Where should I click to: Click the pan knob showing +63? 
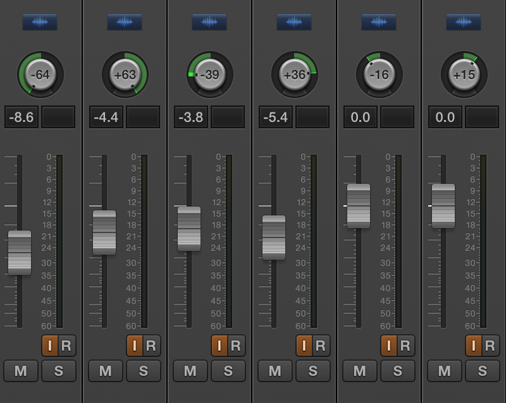[x=125, y=75]
